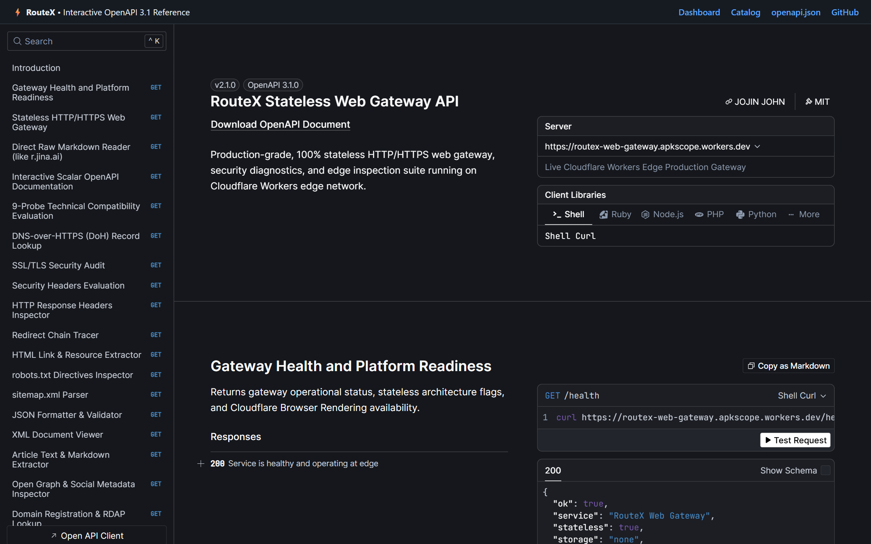Click the RouteX lightning bolt logo
This screenshot has height=544, width=871.
pyautogui.click(x=18, y=12)
